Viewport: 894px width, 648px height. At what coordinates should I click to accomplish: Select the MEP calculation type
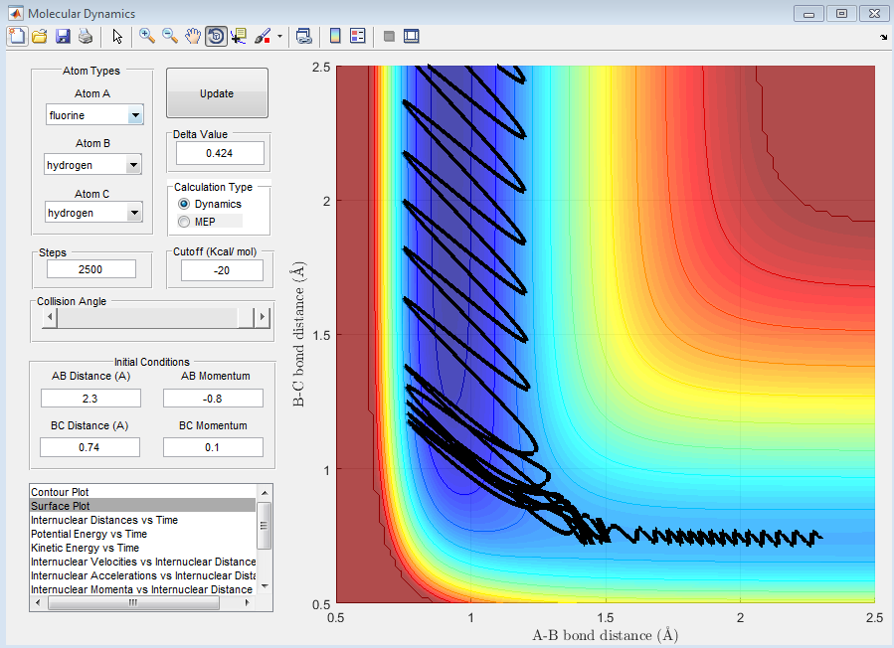[x=183, y=221]
